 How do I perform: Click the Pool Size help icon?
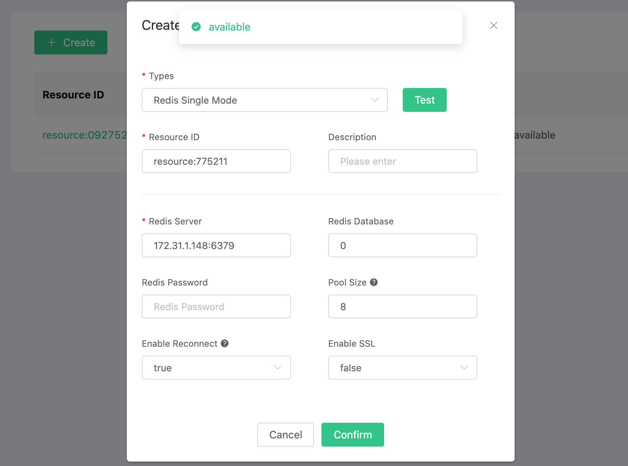[374, 282]
